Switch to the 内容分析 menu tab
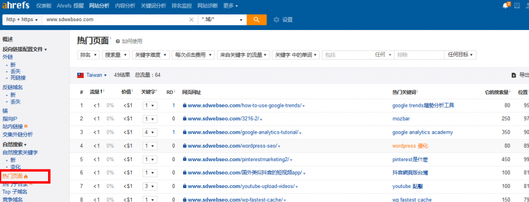The height and width of the screenshot is (202, 529). click(x=125, y=6)
